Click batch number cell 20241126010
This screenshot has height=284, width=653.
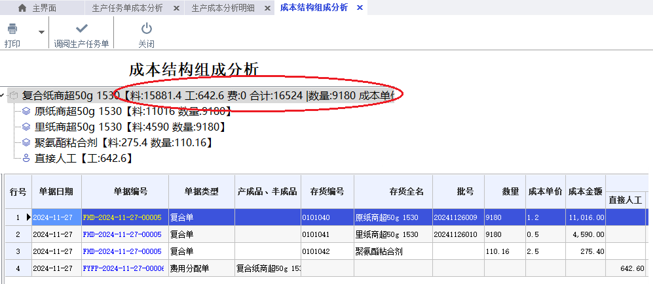coord(458,234)
